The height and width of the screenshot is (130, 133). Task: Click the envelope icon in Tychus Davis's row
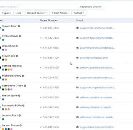coord(77,38)
